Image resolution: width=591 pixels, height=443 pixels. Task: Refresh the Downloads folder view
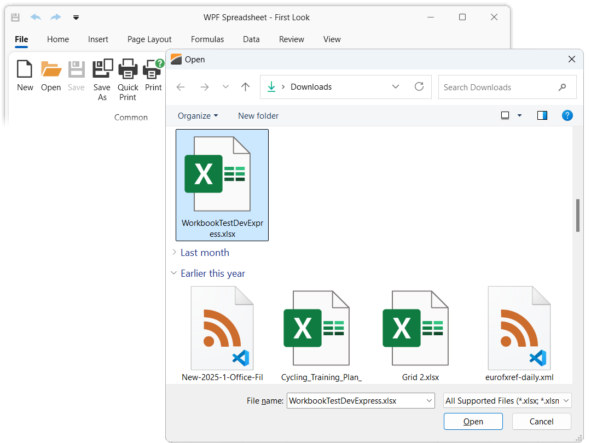[x=419, y=86]
